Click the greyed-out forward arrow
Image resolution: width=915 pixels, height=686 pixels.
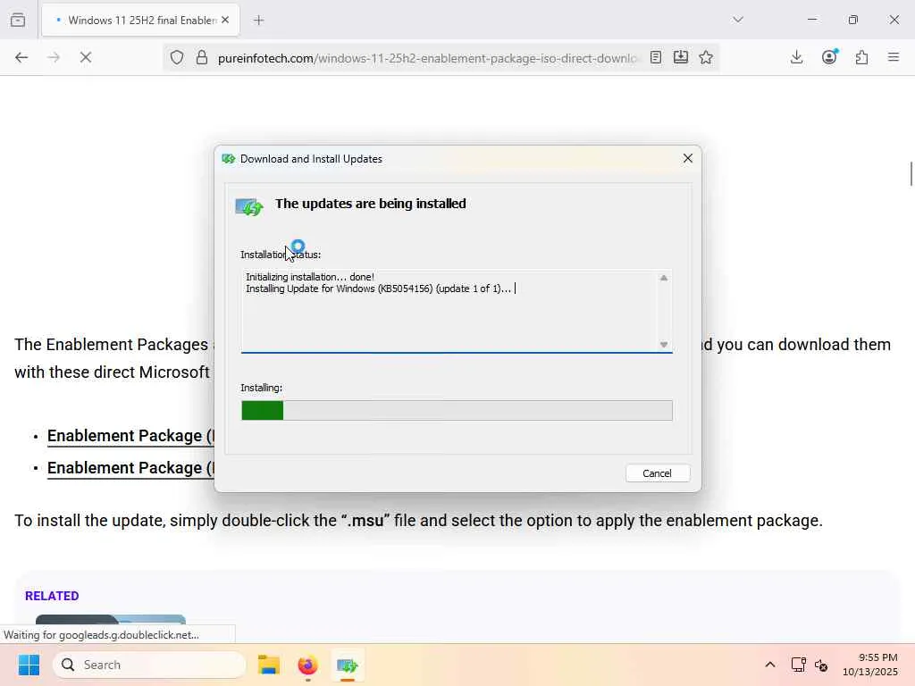tap(54, 57)
